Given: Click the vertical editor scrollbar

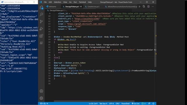Looking at the screenshot, I should coord(155,44).
